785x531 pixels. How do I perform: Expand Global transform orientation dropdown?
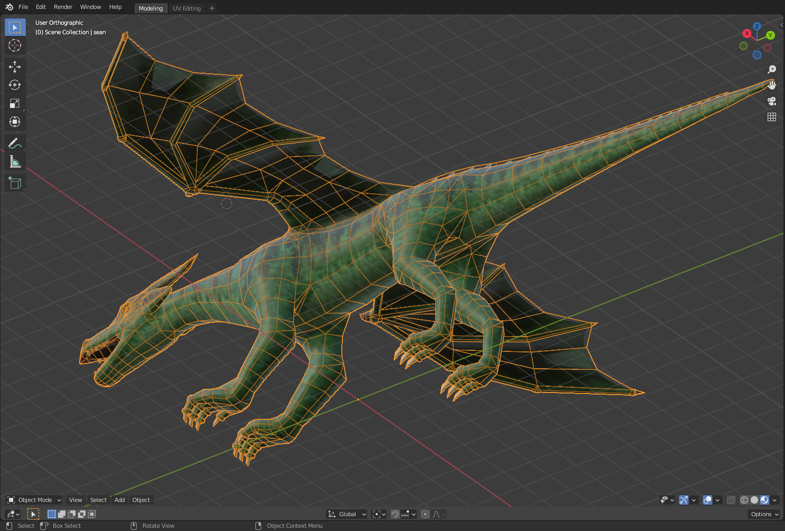click(x=347, y=514)
